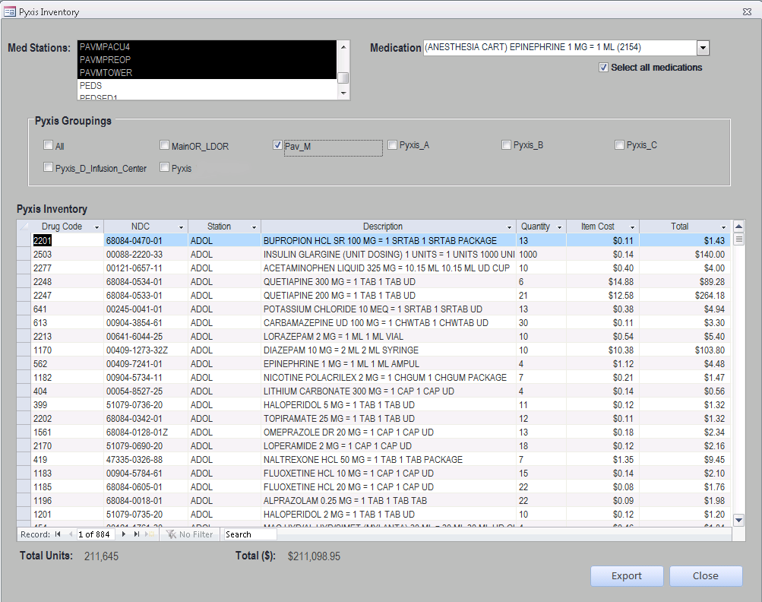This screenshot has height=602, width=762.
Task: Click the new blank record icon
Action: (x=150, y=534)
